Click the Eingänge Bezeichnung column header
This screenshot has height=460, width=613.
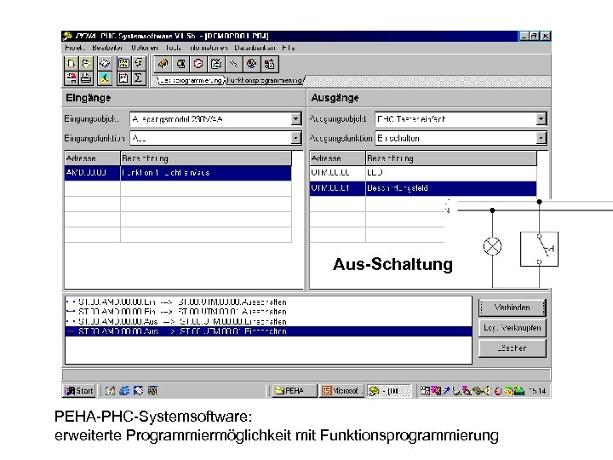206,158
